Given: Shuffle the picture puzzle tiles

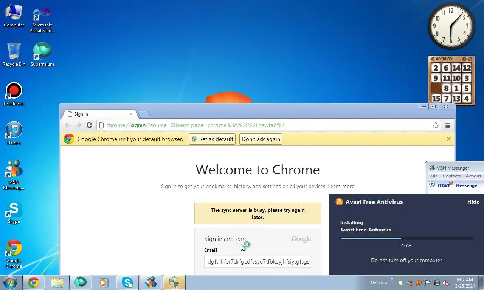Looking at the screenshot, I should (x=470, y=59).
